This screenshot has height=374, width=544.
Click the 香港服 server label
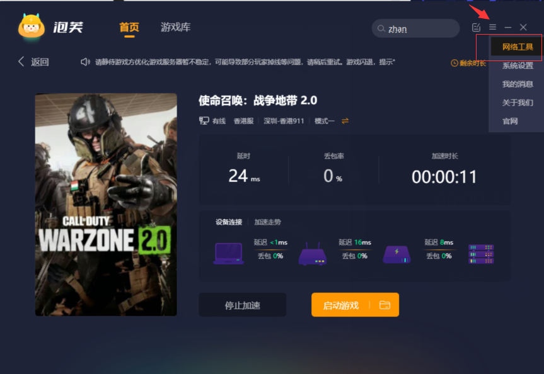243,121
